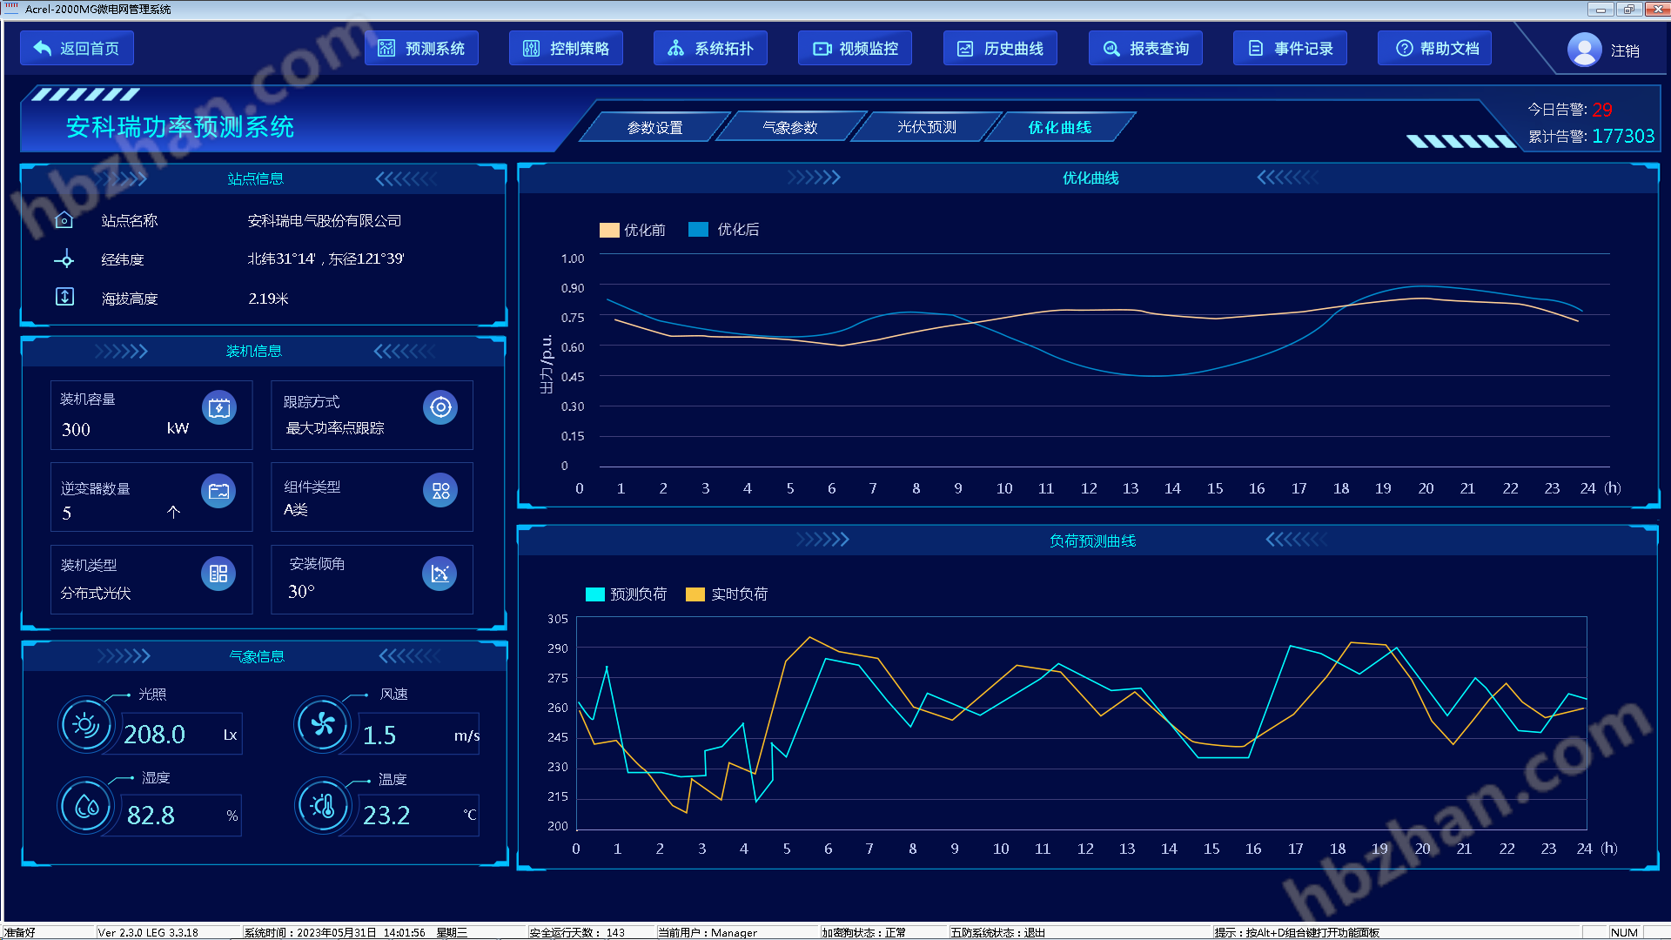Return home via 返回首页 button

[x=77, y=49]
